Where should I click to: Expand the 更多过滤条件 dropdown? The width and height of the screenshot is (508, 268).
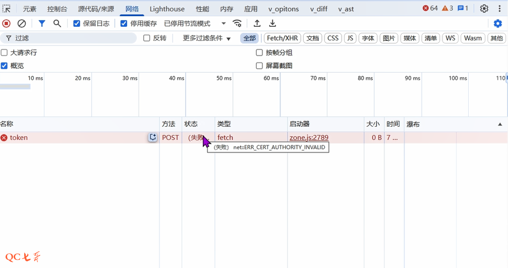pos(206,38)
